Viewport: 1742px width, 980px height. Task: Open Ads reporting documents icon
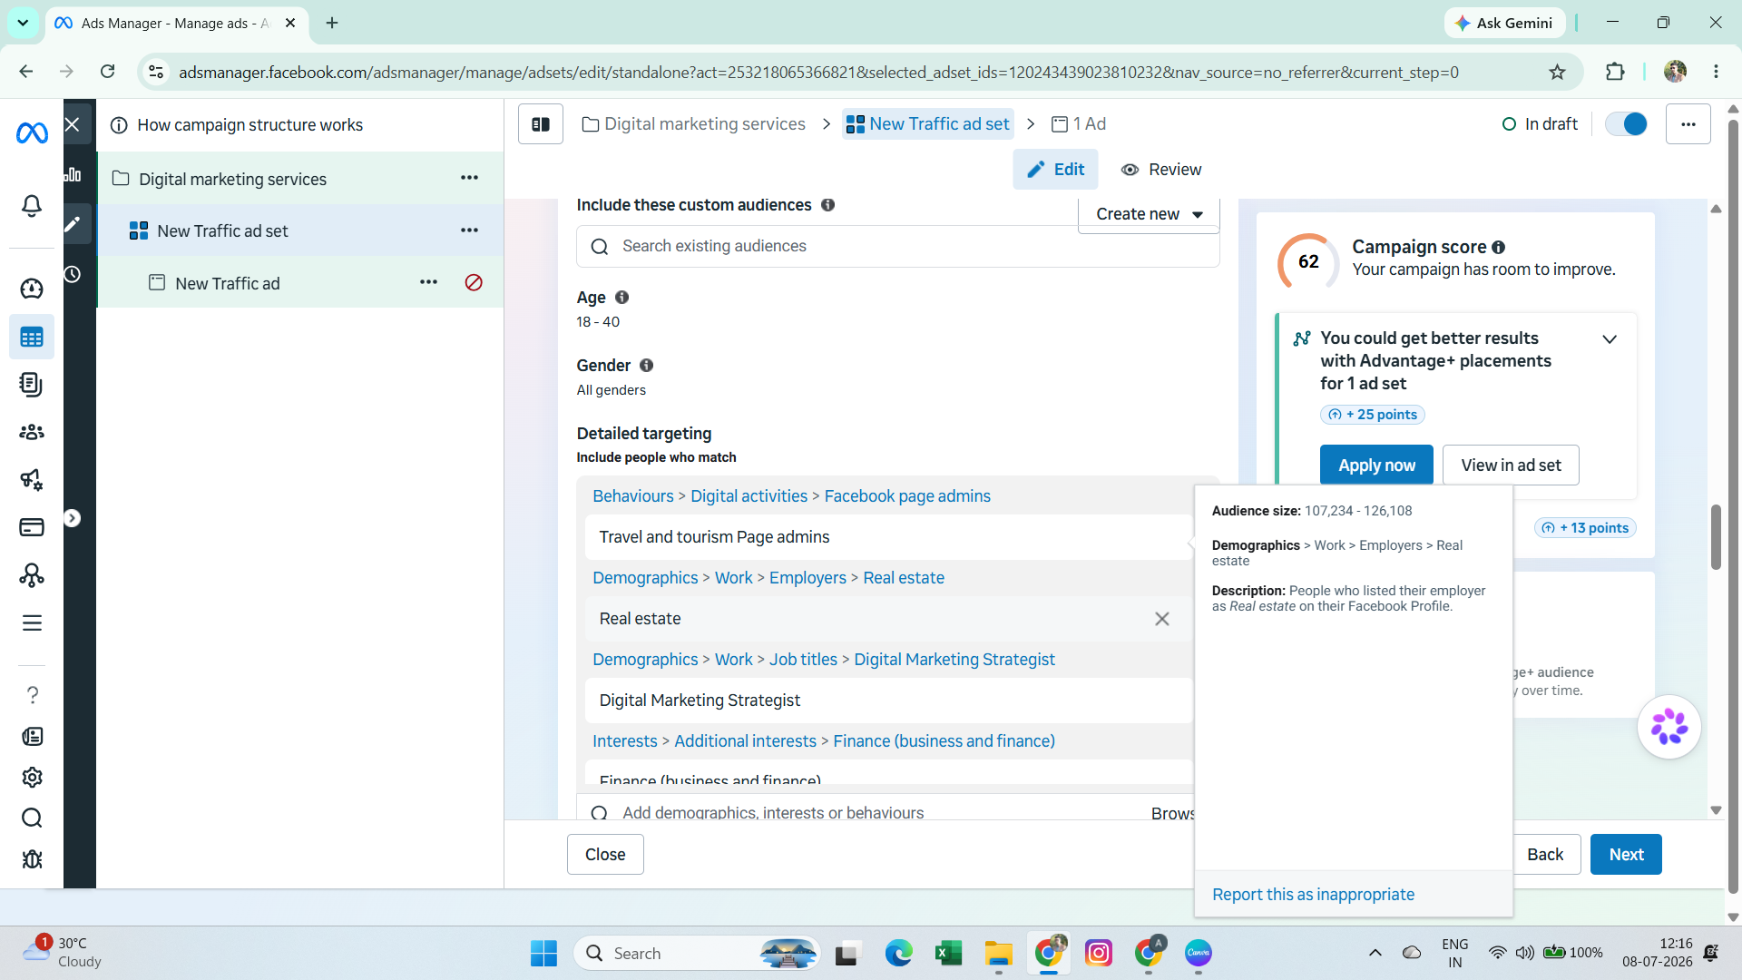pos(32,385)
